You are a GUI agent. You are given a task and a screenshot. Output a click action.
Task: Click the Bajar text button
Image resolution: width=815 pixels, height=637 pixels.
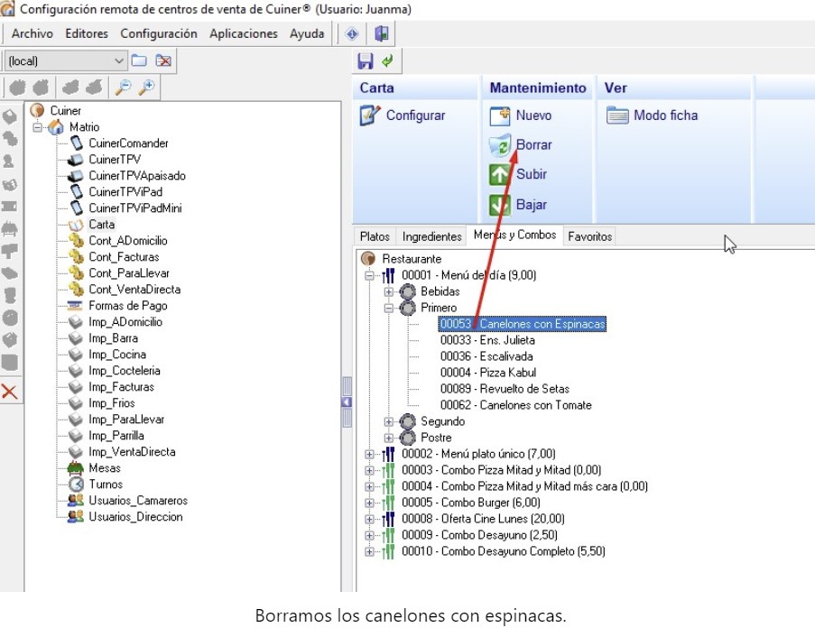coord(532,205)
